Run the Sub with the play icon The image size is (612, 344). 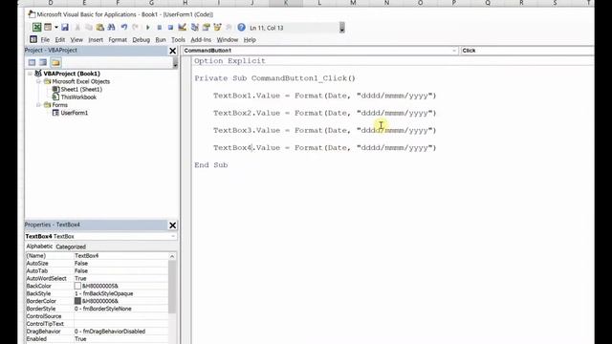[x=148, y=28]
